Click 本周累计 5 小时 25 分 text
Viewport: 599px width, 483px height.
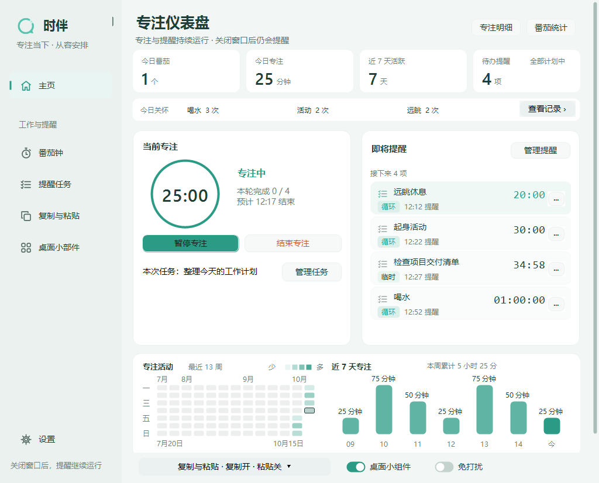(462, 366)
